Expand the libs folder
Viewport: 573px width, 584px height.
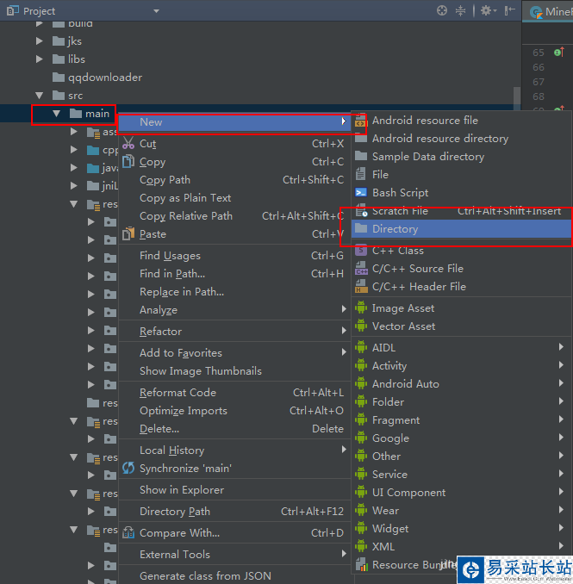(40, 59)
